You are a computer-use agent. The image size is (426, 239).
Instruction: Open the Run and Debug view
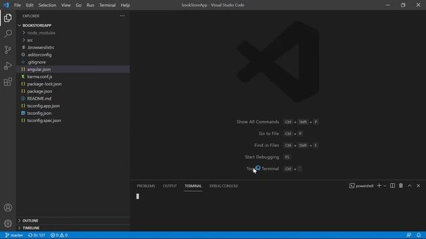coord(8,66)
